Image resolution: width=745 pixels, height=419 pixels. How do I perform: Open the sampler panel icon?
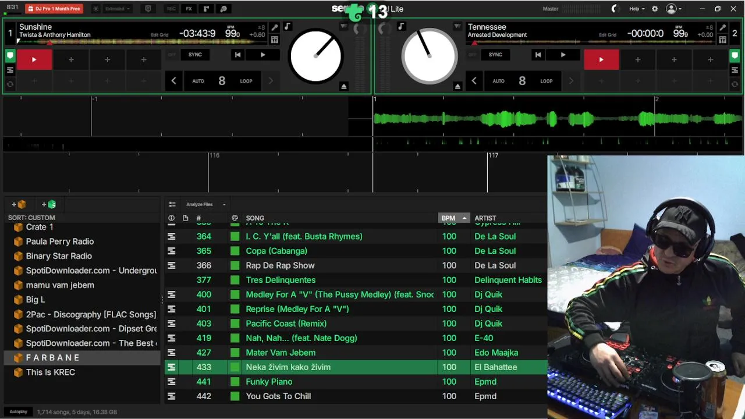(x=206, y=9)
